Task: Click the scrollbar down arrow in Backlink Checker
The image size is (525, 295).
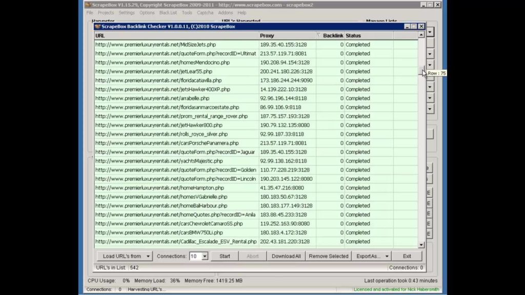Action: [421, 245]
